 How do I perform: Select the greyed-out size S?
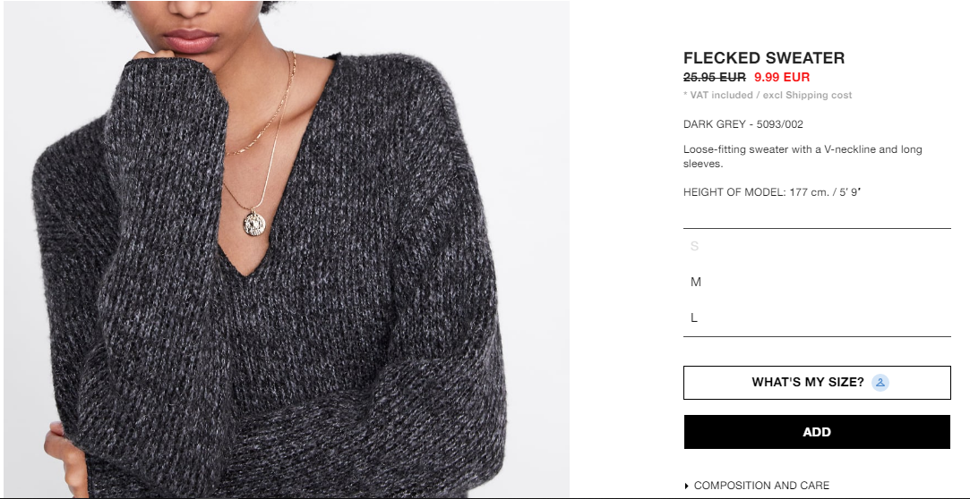[817, 247]
